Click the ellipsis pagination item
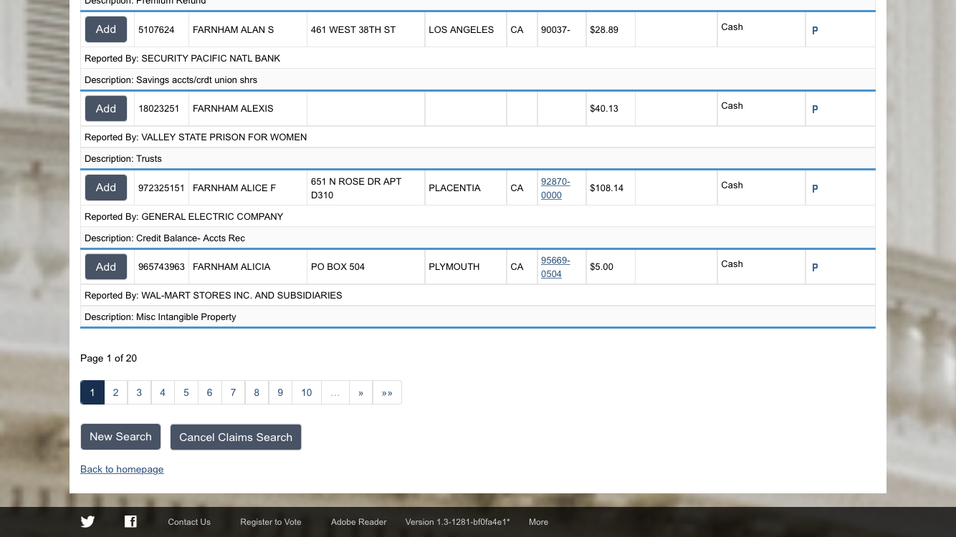Viewport: 956px width, 537px height. pos(335,392)
